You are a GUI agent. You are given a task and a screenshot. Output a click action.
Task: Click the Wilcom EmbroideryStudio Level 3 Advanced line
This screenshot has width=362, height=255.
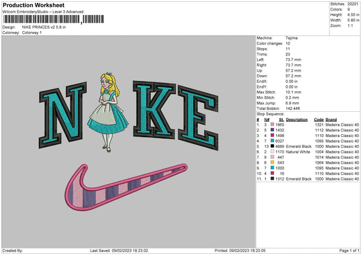43,12
